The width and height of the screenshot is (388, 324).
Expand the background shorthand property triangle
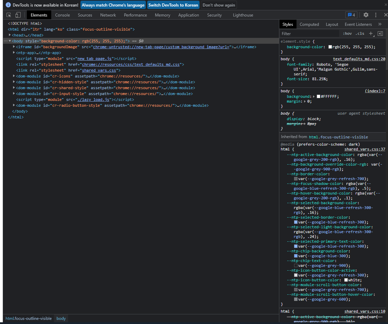click(314, 97)
